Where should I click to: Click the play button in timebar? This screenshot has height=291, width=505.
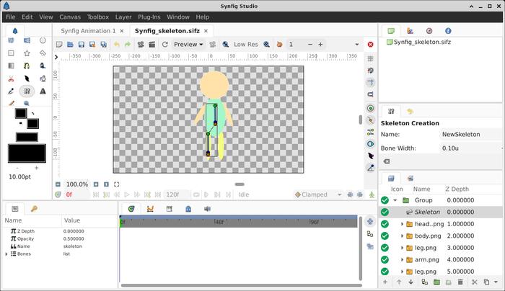(127, 194)
